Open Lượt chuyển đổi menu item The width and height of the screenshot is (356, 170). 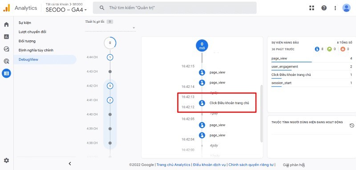pos(32,32)
